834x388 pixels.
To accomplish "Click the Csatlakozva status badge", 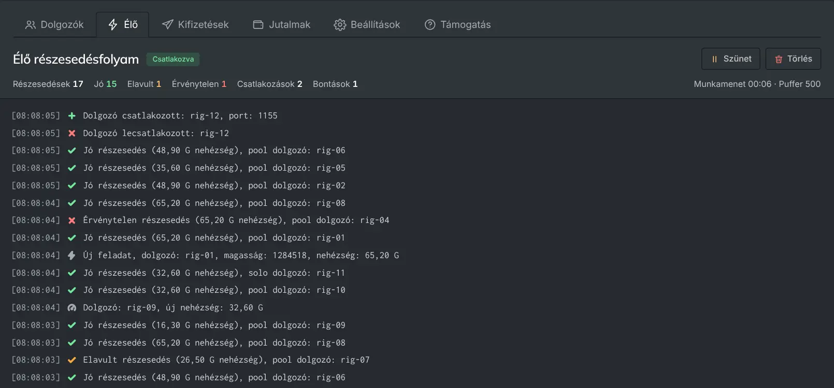I will coord(173,59).
